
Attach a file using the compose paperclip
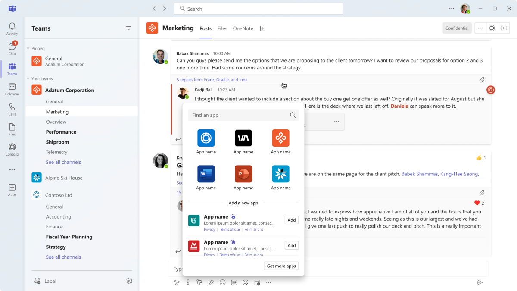pyautogui.click(x=211, y=282)
